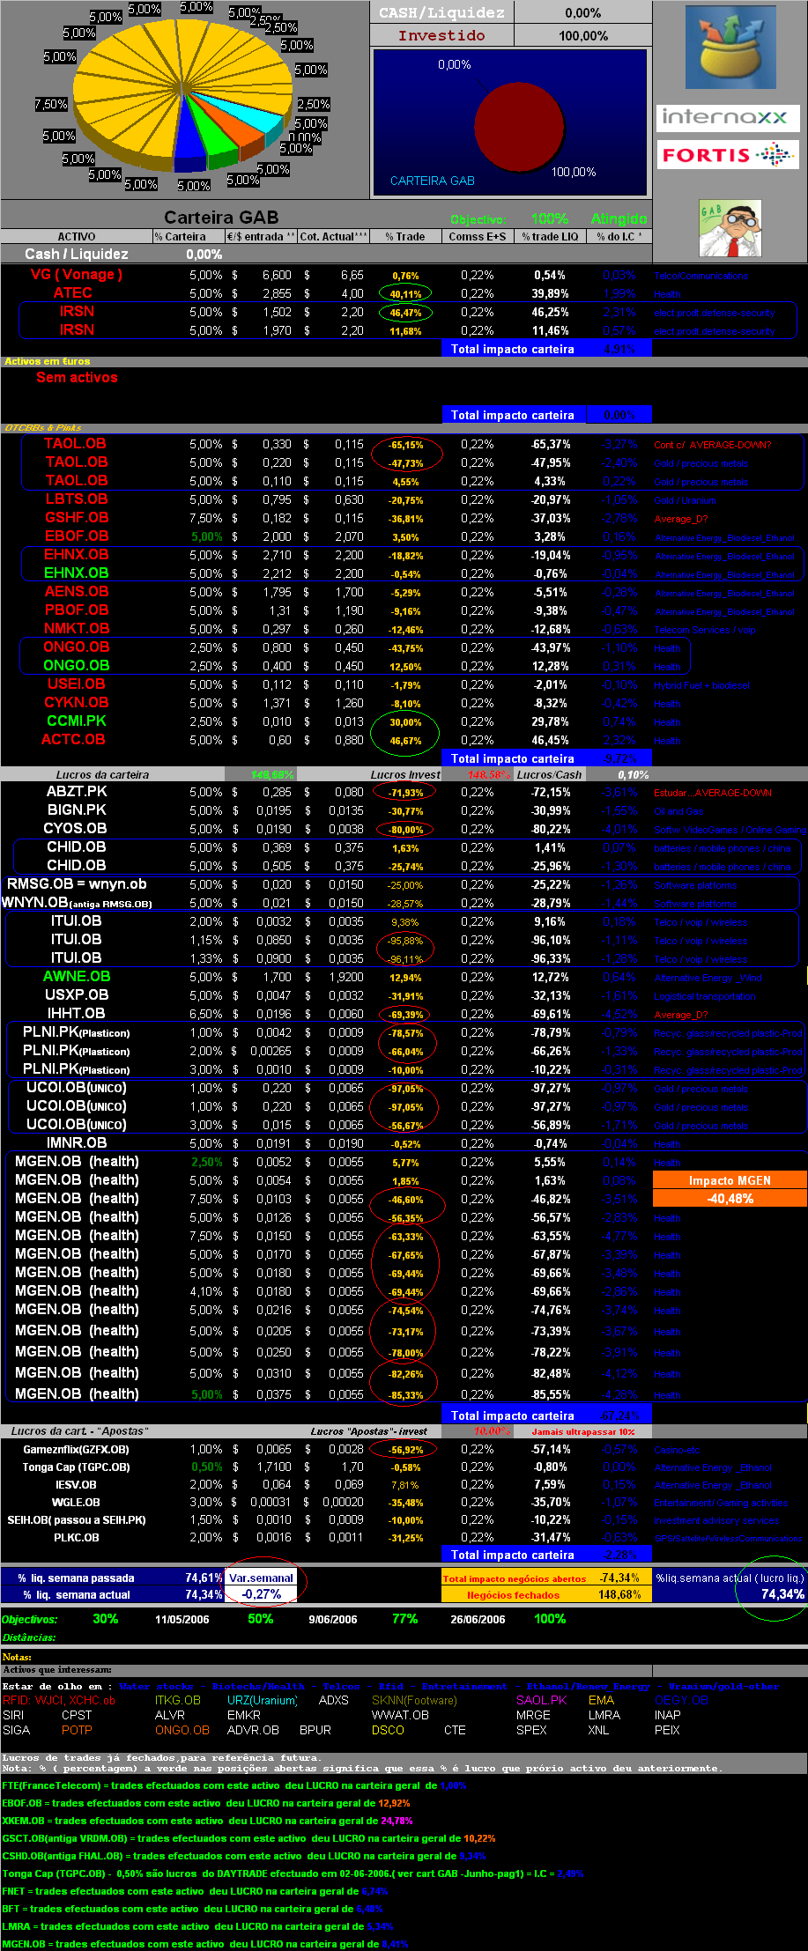Click the orange Impacto MGEN box

click(730, 1180)
